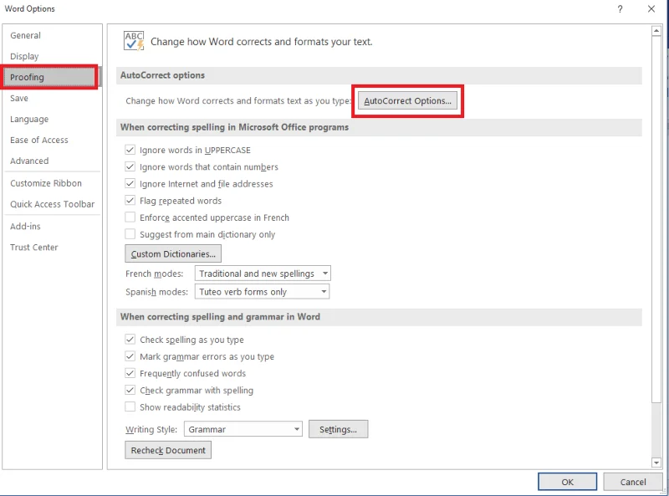Open the Spanish modes dropdown
Screen dimensions: 669x496
click(262, 292)
